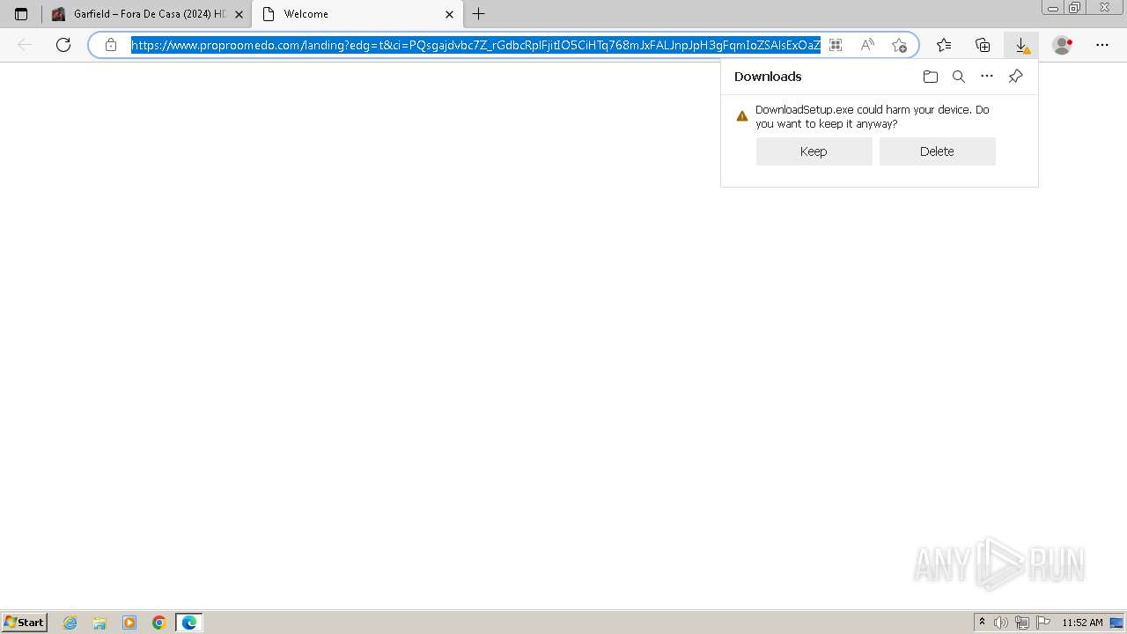The image size is (1127, 634).
Task: Pin the Downloads panel
Action: click(x=1015, y=77)
